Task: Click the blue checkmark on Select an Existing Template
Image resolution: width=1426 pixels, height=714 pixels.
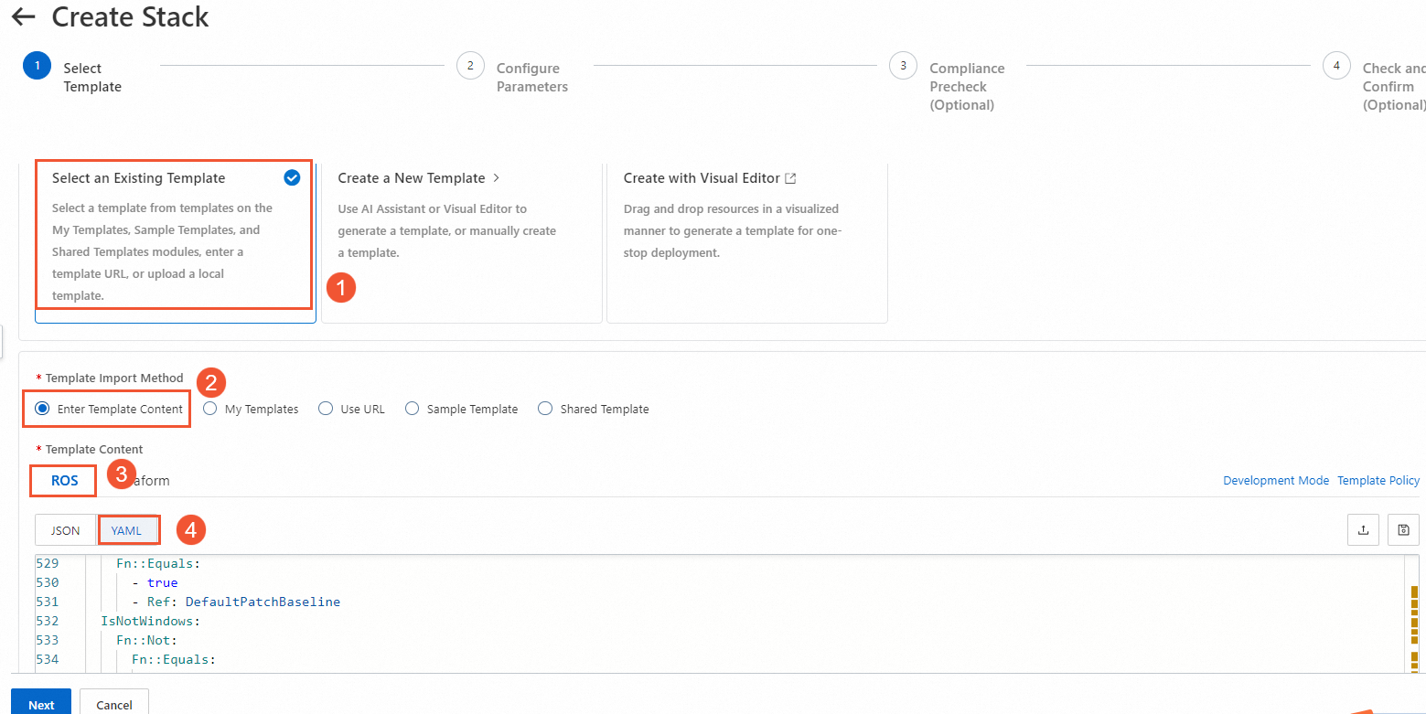Action: coord(292,177)
